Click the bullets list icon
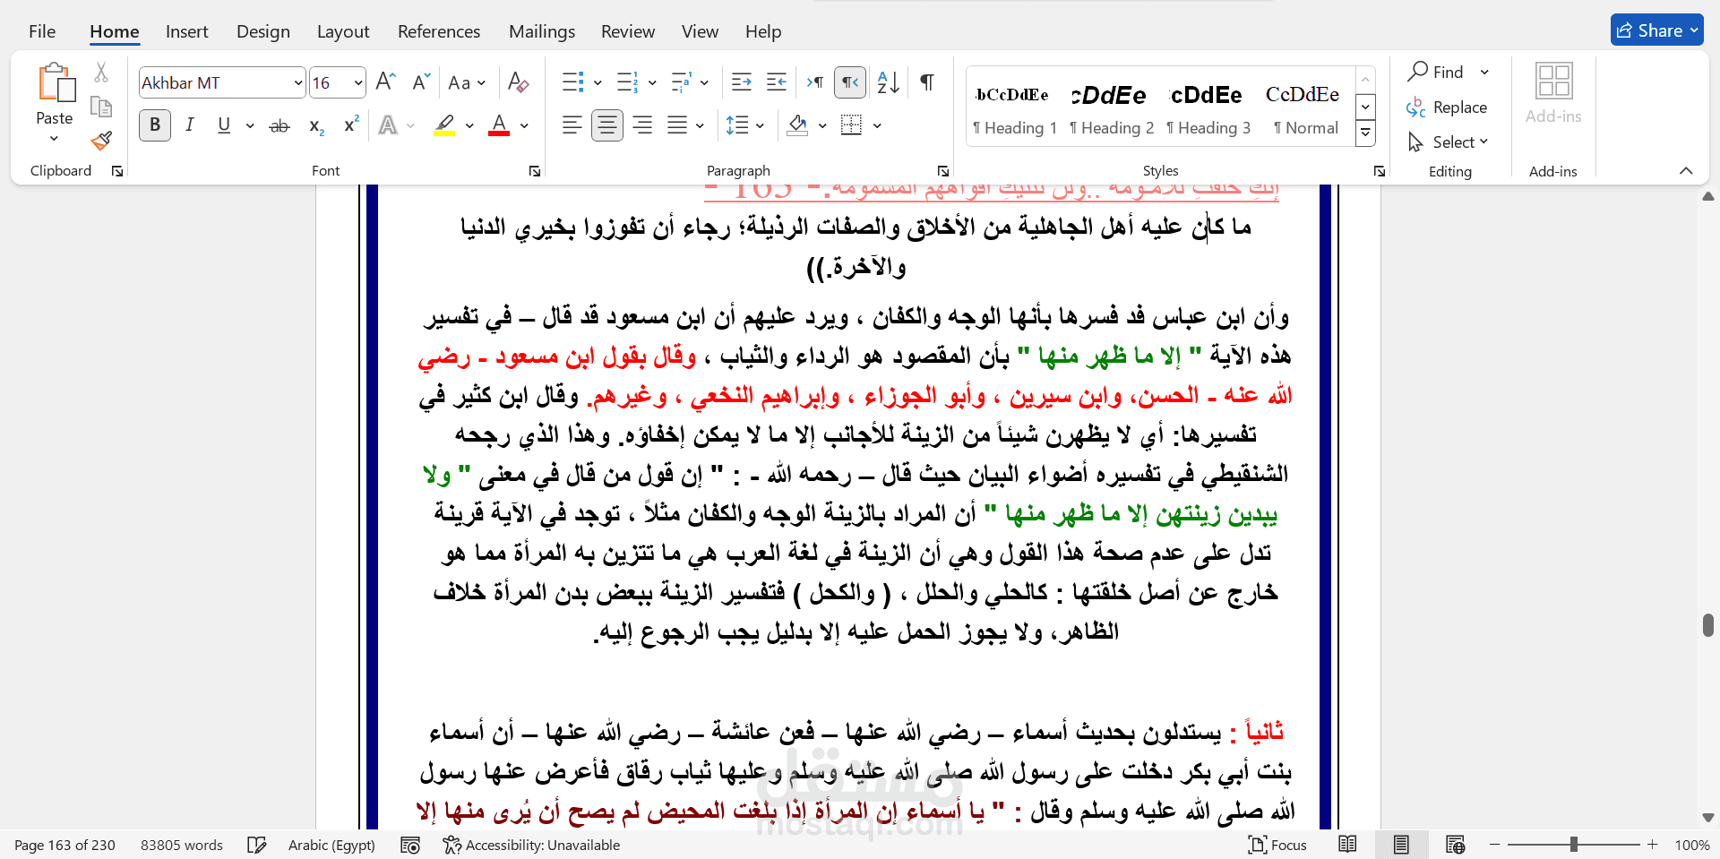The height and width of the screenshot is (859, 1720). point(573,82)
